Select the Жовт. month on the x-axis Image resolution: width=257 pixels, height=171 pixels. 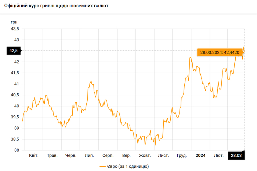click(145, 155)
